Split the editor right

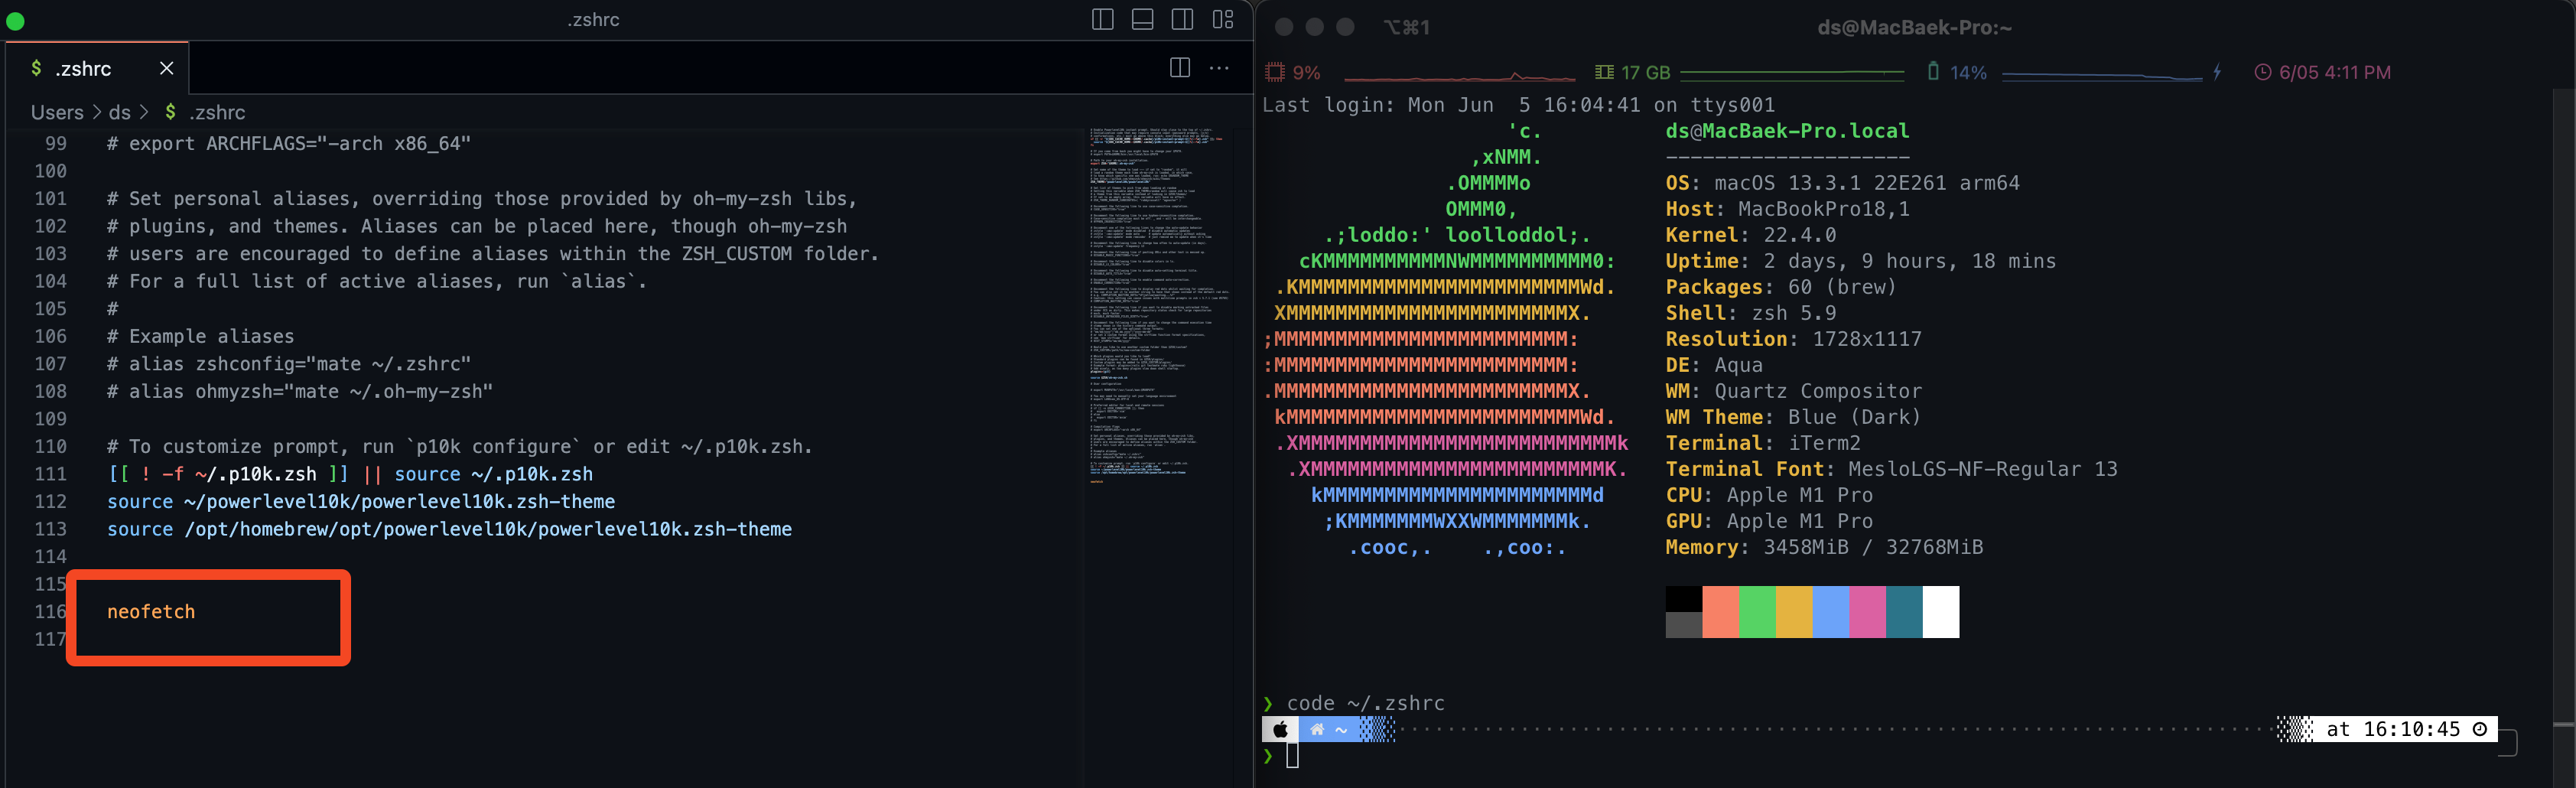[1180, 68]
